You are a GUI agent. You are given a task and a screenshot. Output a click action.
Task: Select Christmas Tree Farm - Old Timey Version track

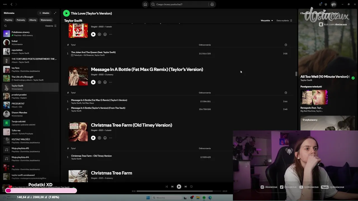91,156
